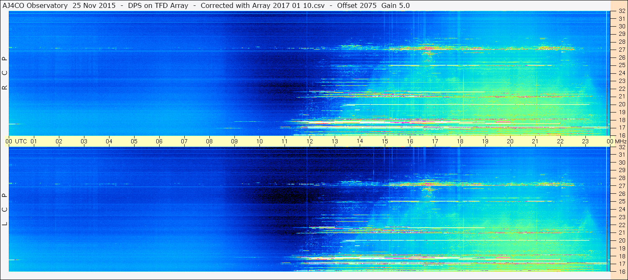The image size is (628, 280).
Task: Click the 'Gain 5.0' header value
Action: (x=395, y=5)
